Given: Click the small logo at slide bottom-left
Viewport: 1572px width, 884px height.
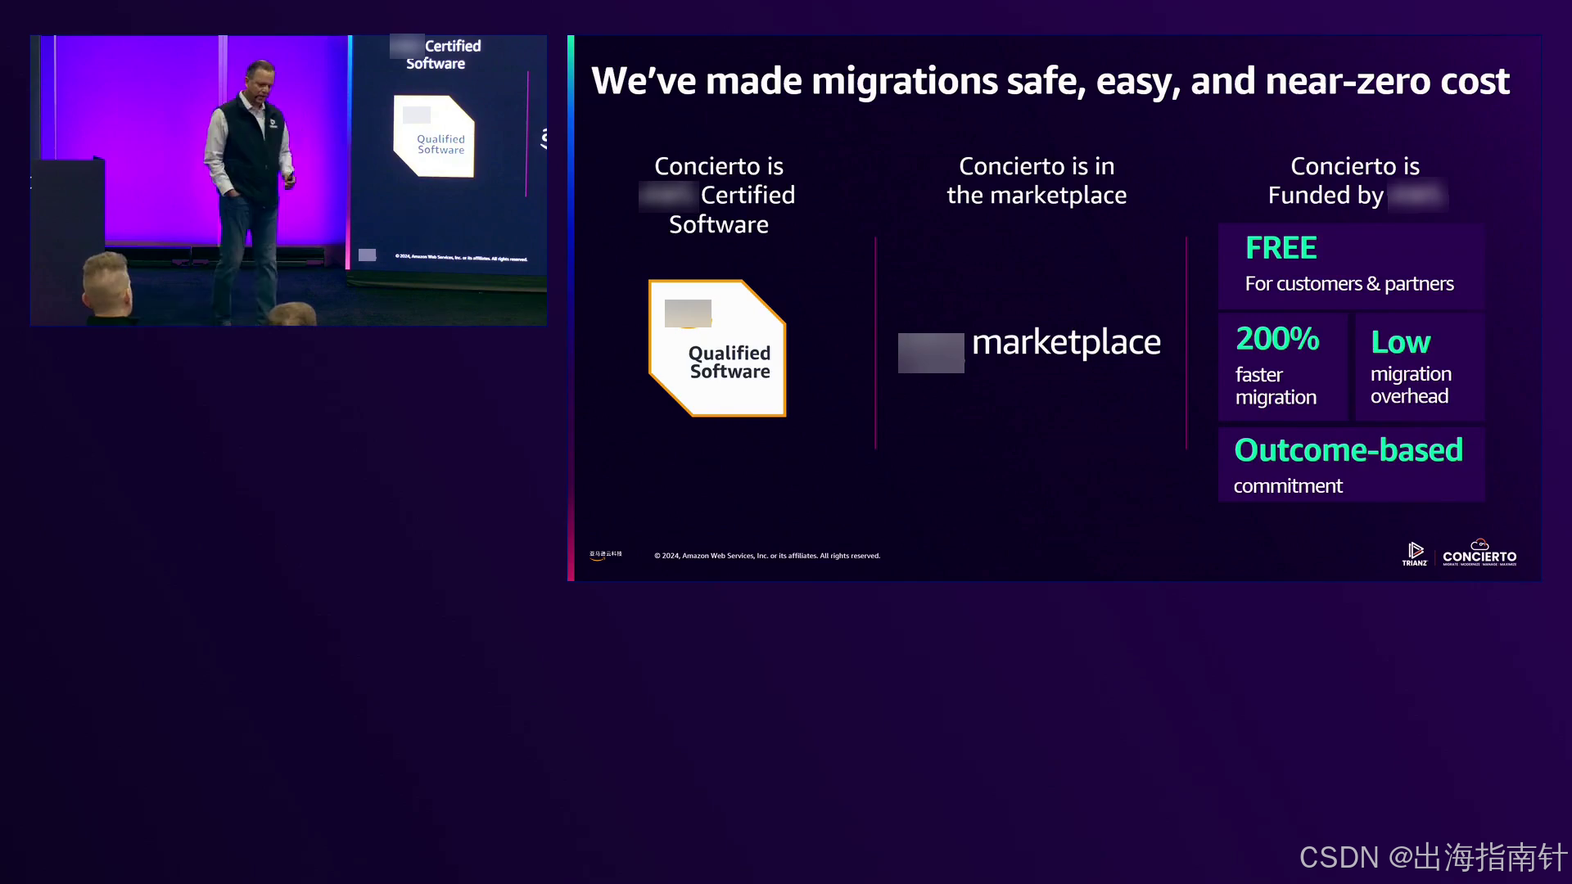Looking at the screenshot, I should tap(606, 555).
